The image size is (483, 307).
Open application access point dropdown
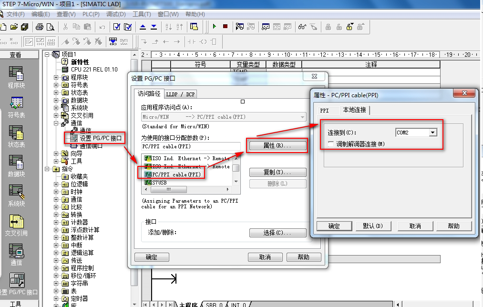[302, 117]
